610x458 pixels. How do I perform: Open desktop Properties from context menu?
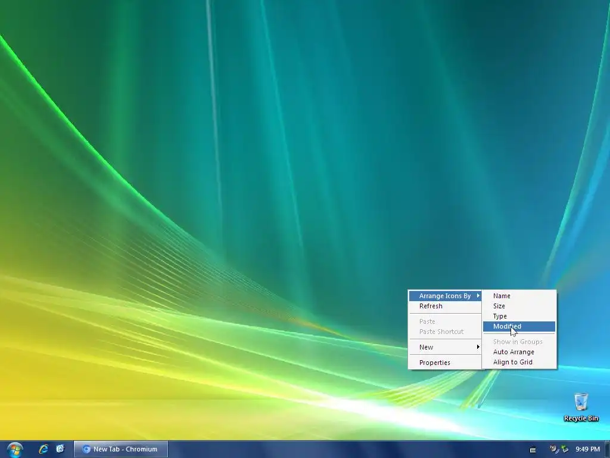[445, 363]
